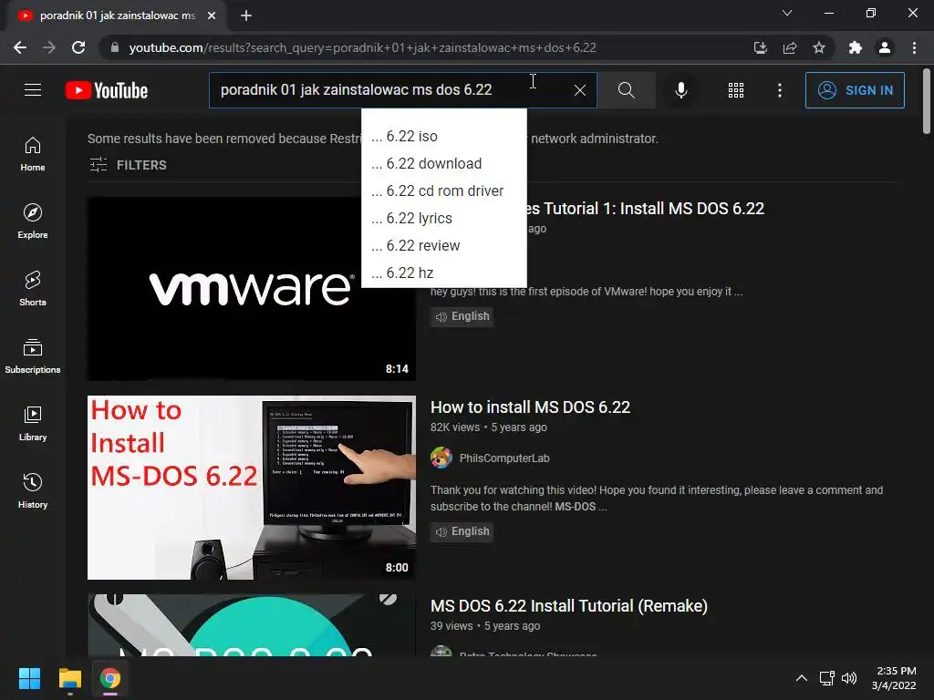Click the Chrome taskbar icon
The width and height of the screenshot is (934, 700).
[110, 678]
